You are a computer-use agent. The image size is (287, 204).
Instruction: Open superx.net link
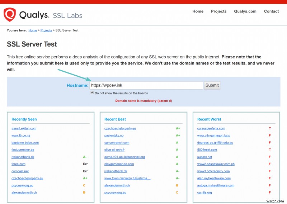[204, 157]
